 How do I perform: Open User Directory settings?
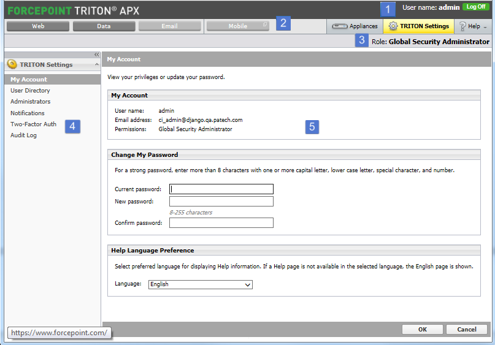click(x=30, y=91)
